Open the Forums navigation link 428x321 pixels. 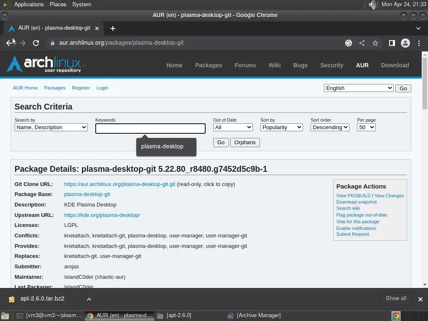[x=245, y=65]
